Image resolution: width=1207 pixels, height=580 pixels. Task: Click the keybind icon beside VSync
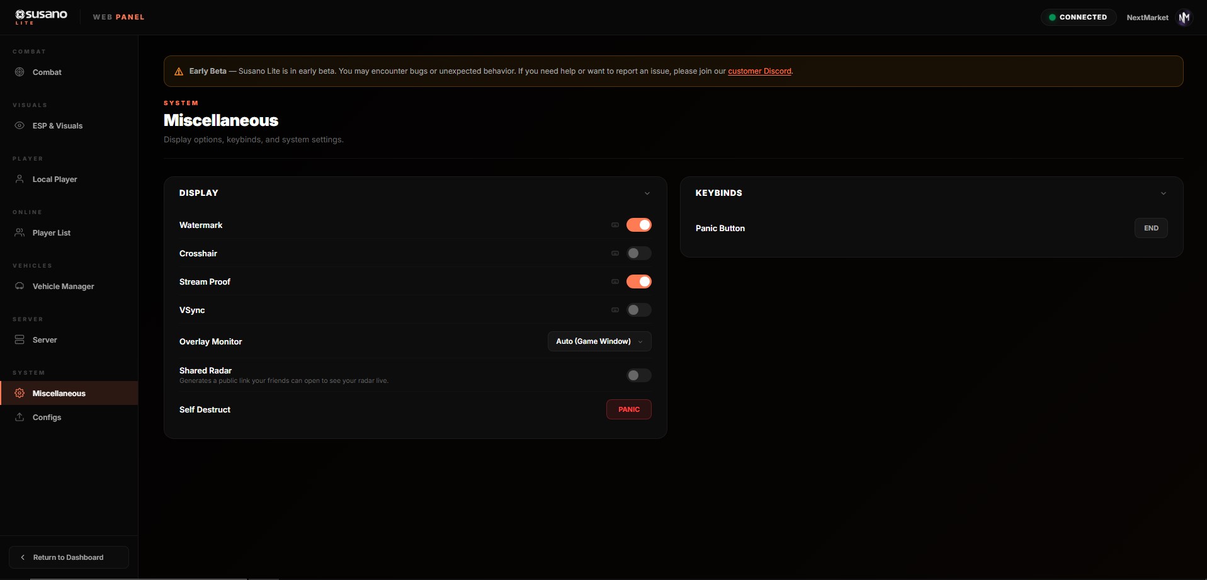pos(615,310)
